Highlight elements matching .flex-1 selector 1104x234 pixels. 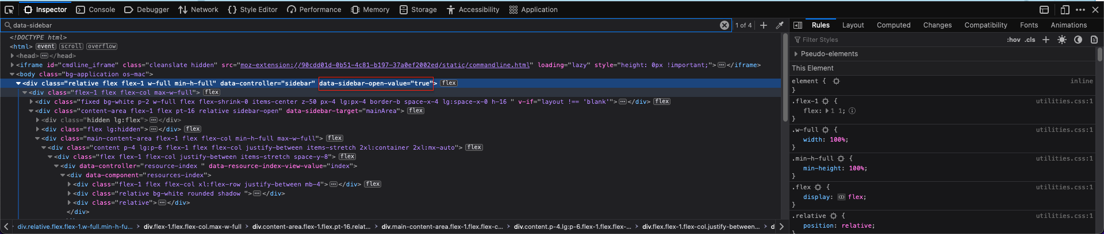826,101
